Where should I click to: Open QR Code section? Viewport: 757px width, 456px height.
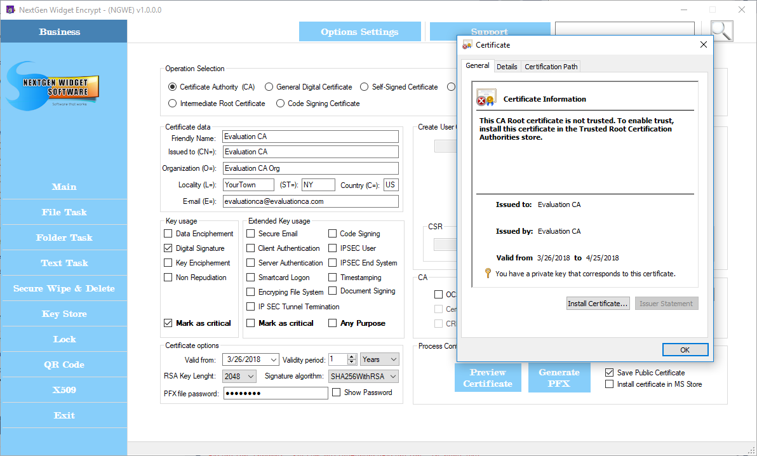pyautogui.click(x=64, y=365)
